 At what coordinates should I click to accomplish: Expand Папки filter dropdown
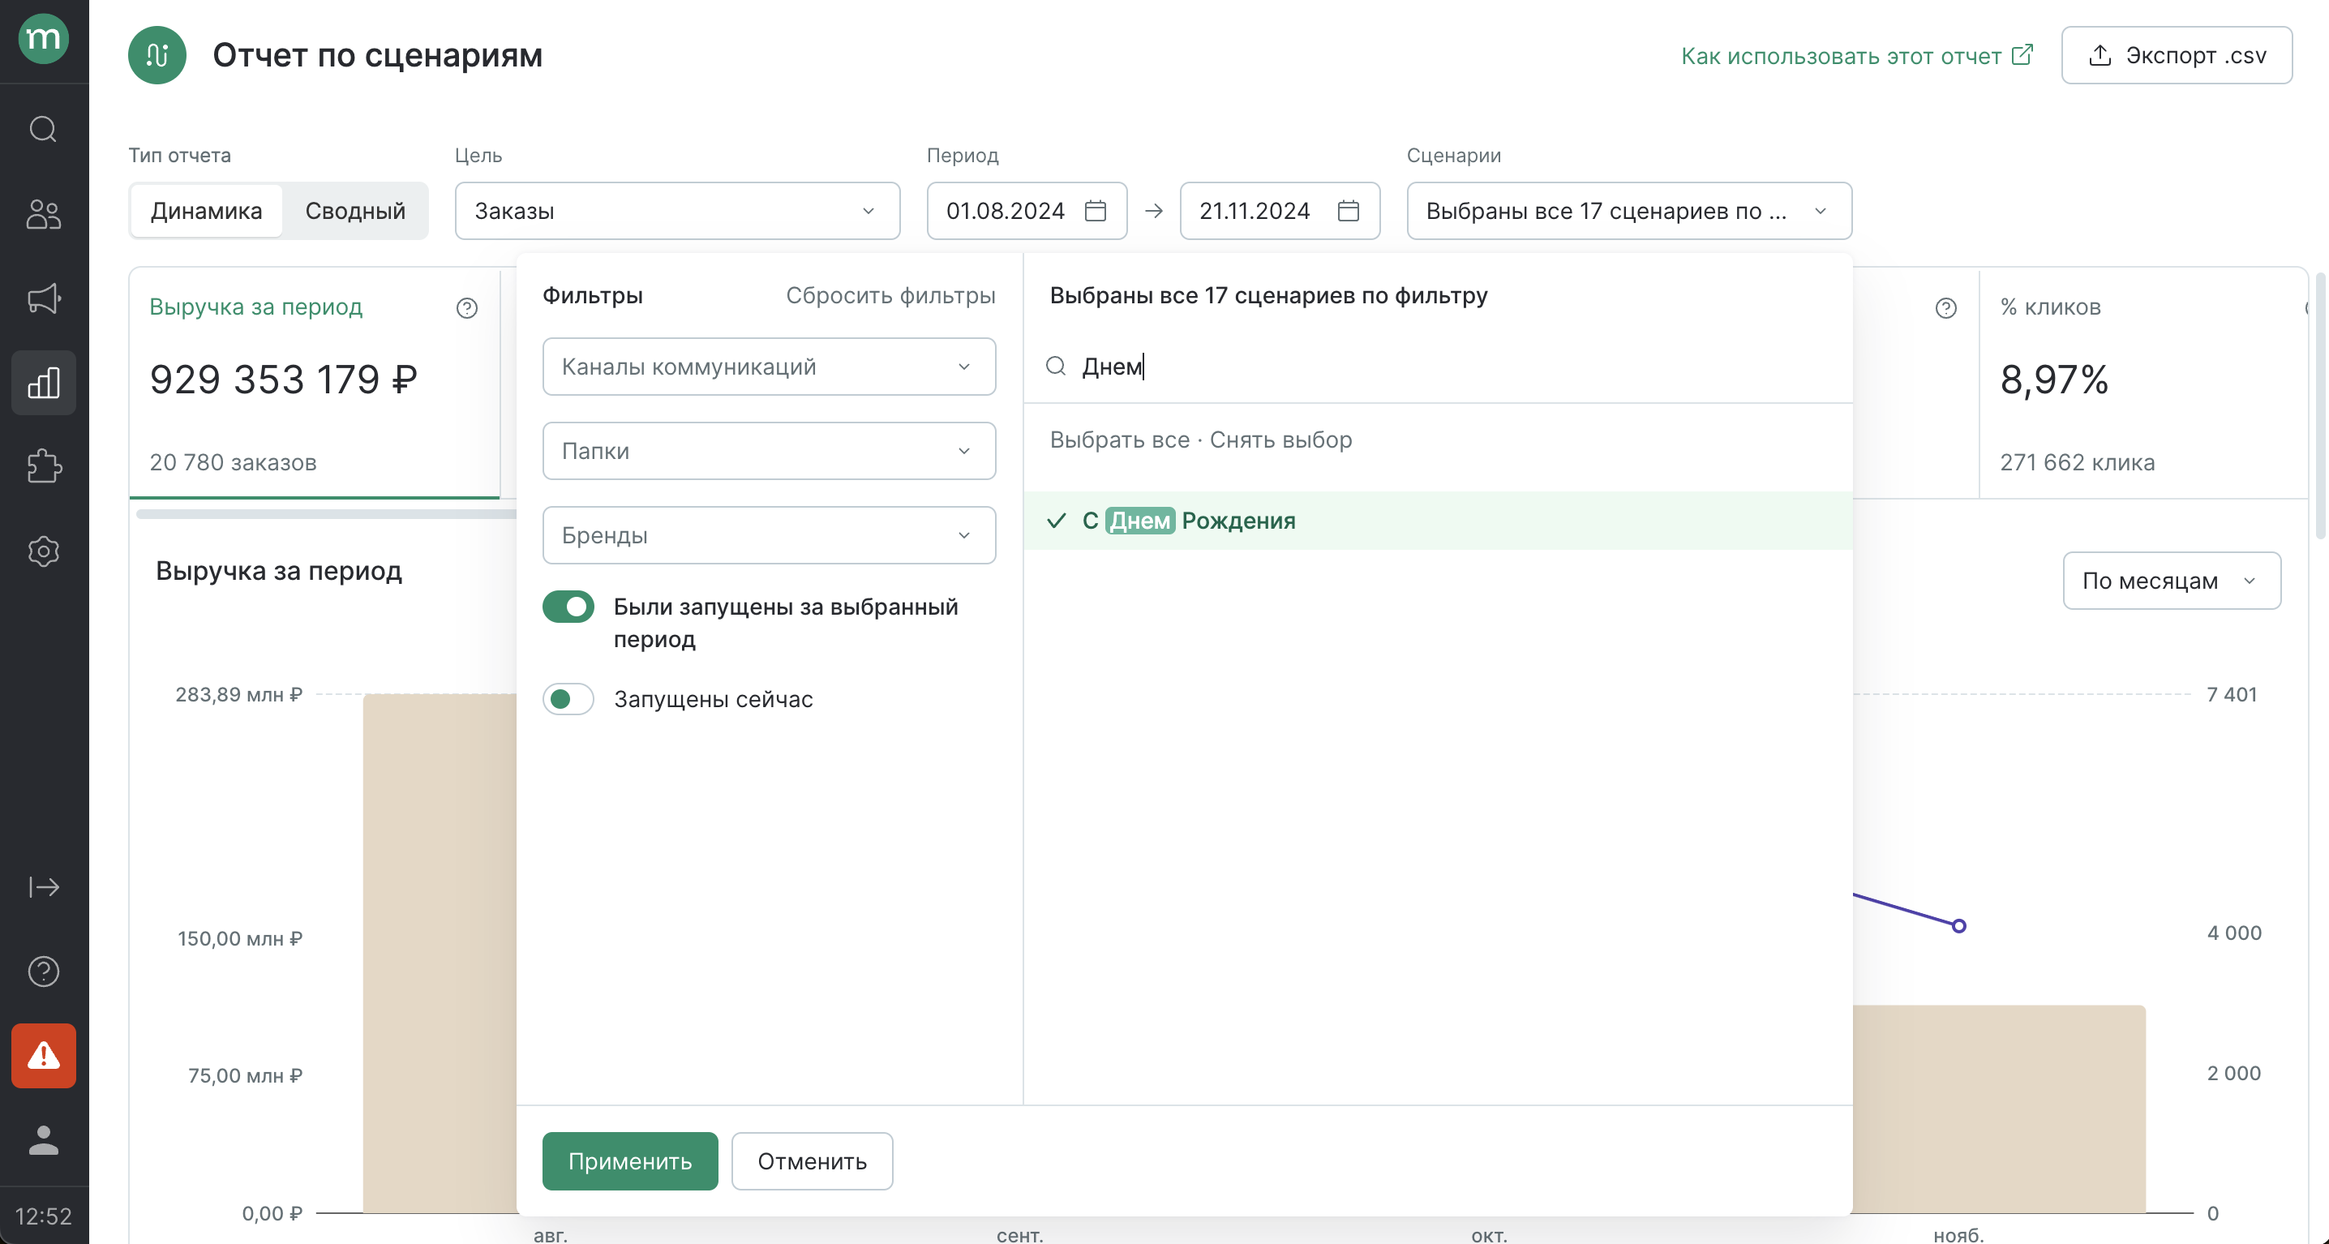769,450
